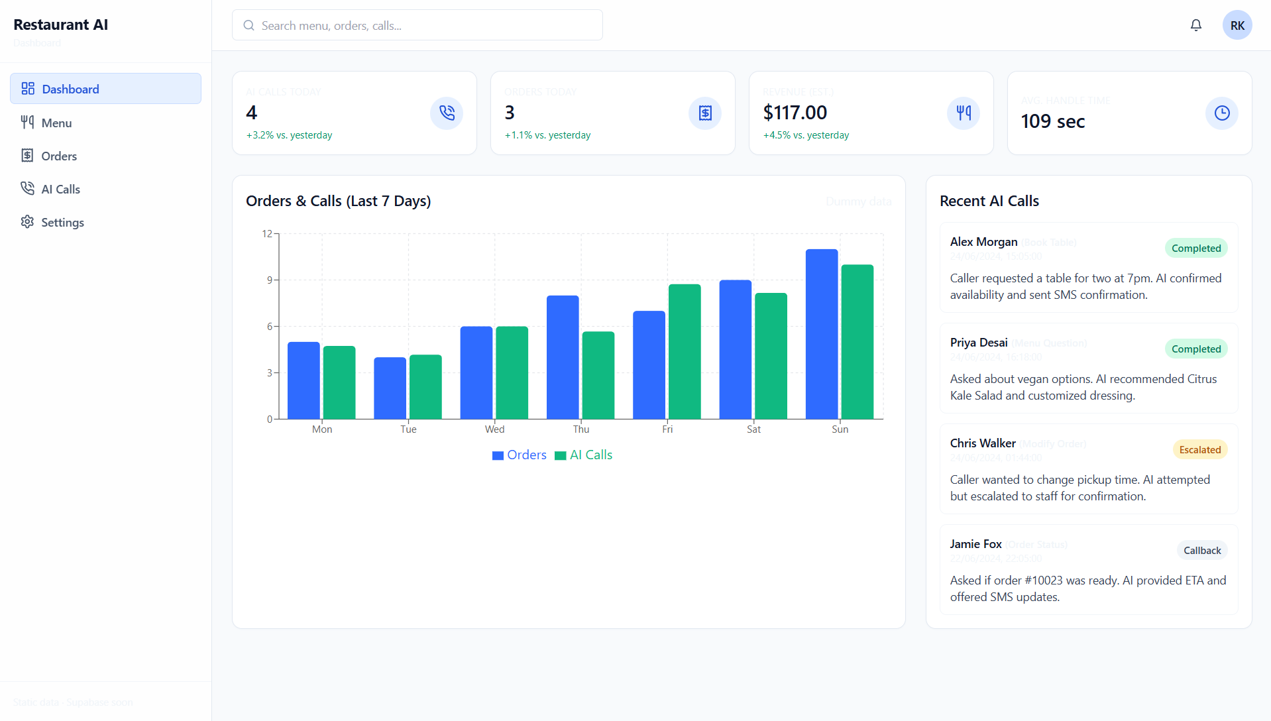Screen dimensions: 1271x721
Task: Open the Menu section via utensils icon
Action: click(27, 122)
